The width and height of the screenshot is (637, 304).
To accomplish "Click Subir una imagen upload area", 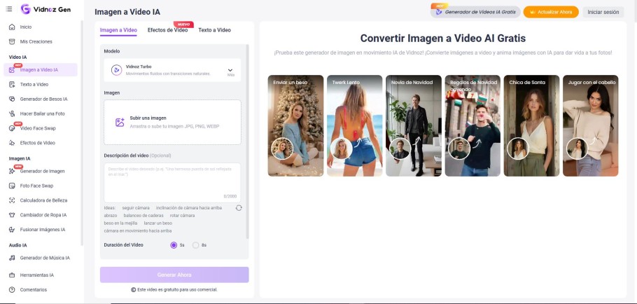I will pyautogui.click(x=172, y=122).
